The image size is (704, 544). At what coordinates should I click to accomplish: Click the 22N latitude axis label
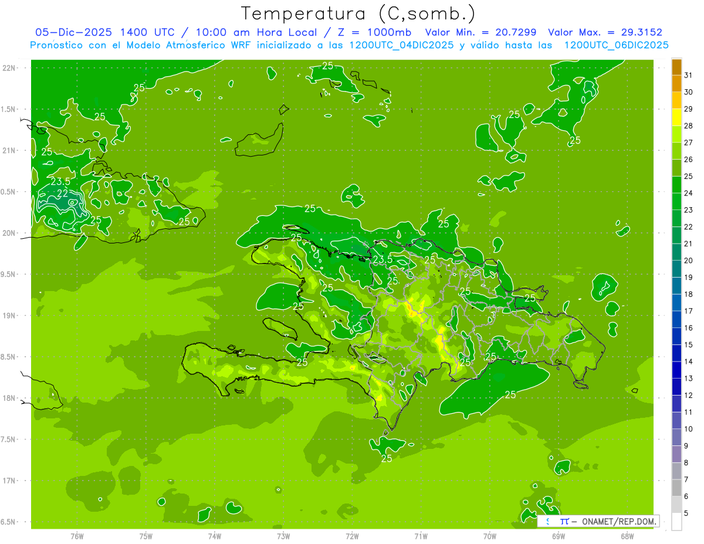click(x=10, y=68)
